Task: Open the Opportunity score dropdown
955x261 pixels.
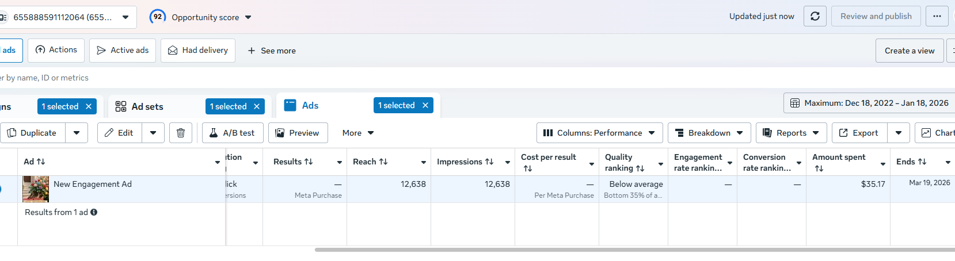Action: 248,17
